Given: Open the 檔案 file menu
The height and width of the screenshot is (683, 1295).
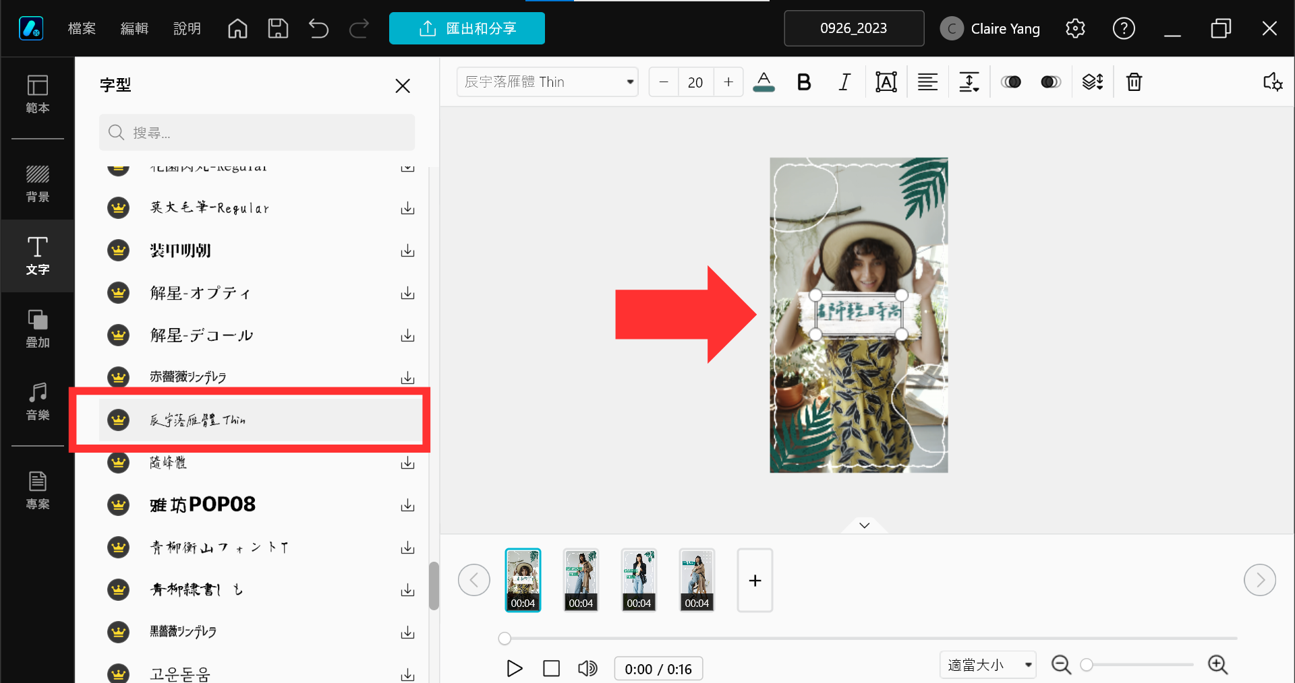Looking at the screenshot, I should tap(82, 28).
